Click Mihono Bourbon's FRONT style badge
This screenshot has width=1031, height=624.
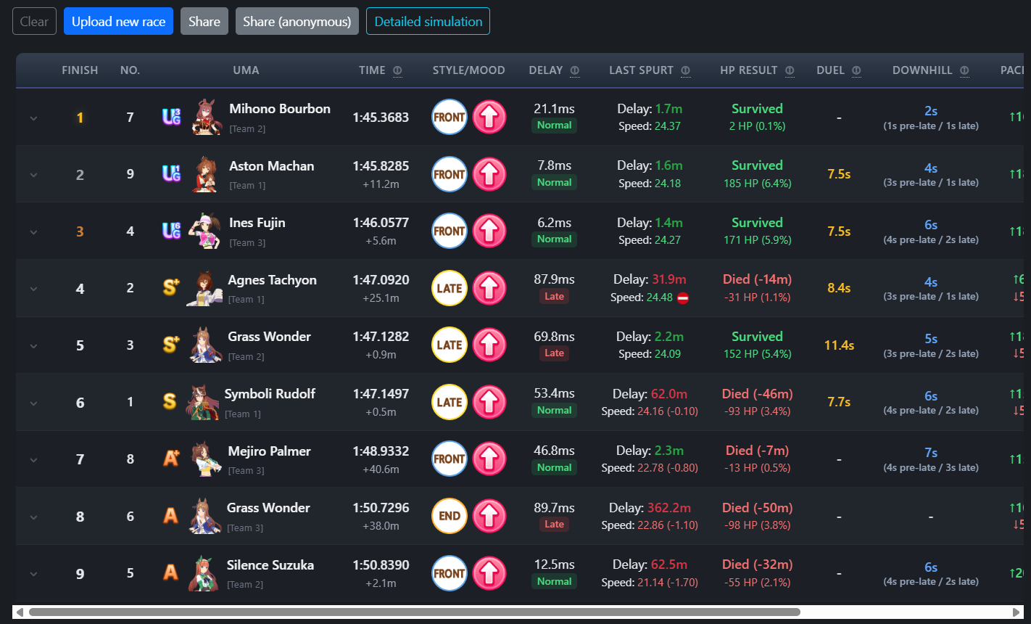[x=450, y=117]
